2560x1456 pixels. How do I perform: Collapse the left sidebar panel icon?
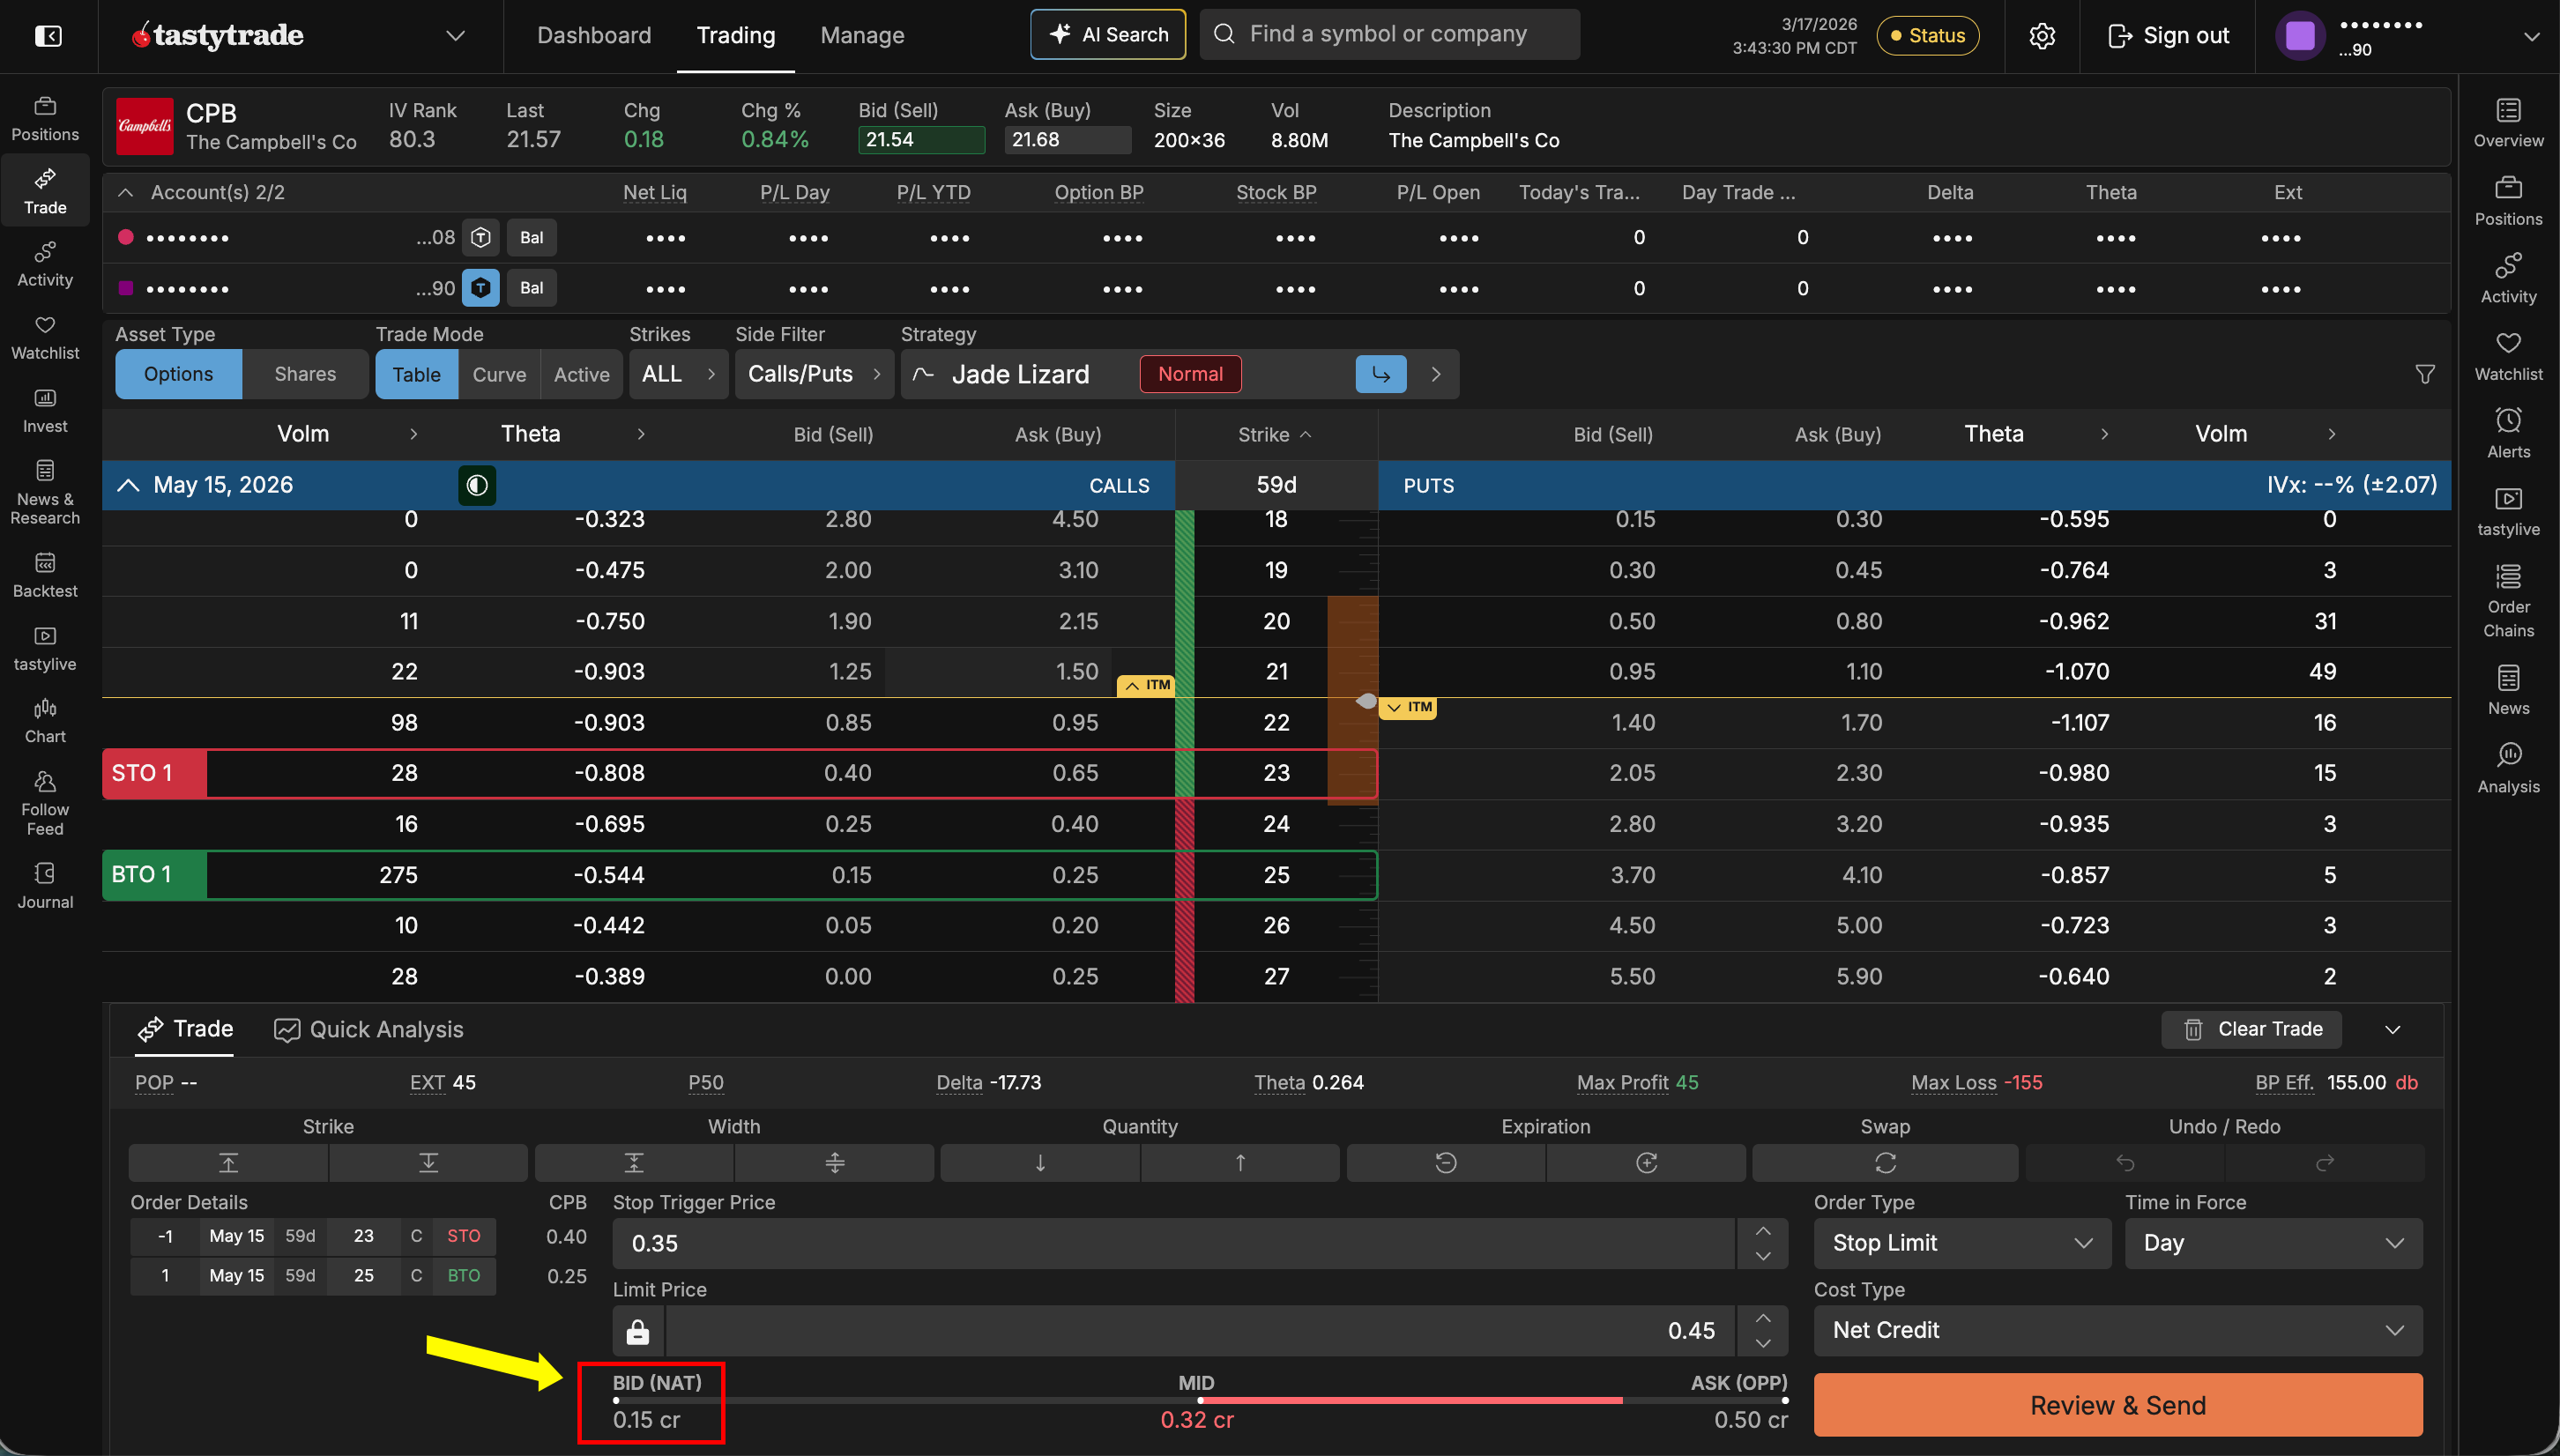(x=48, y=36)
